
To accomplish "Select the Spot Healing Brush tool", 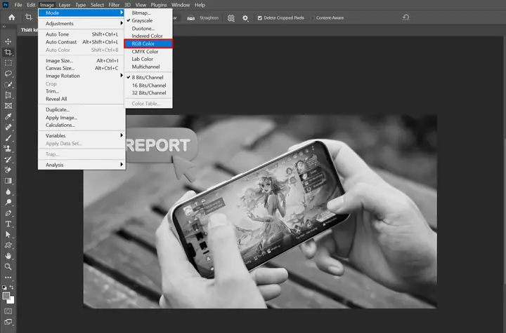I will coord(8,127).
